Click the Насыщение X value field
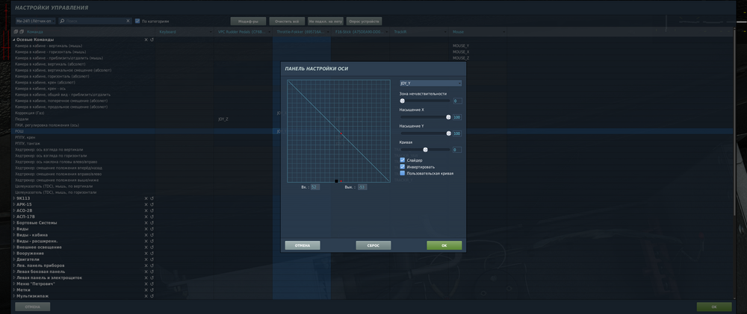The image size is (747, 314). coord(457,117)
